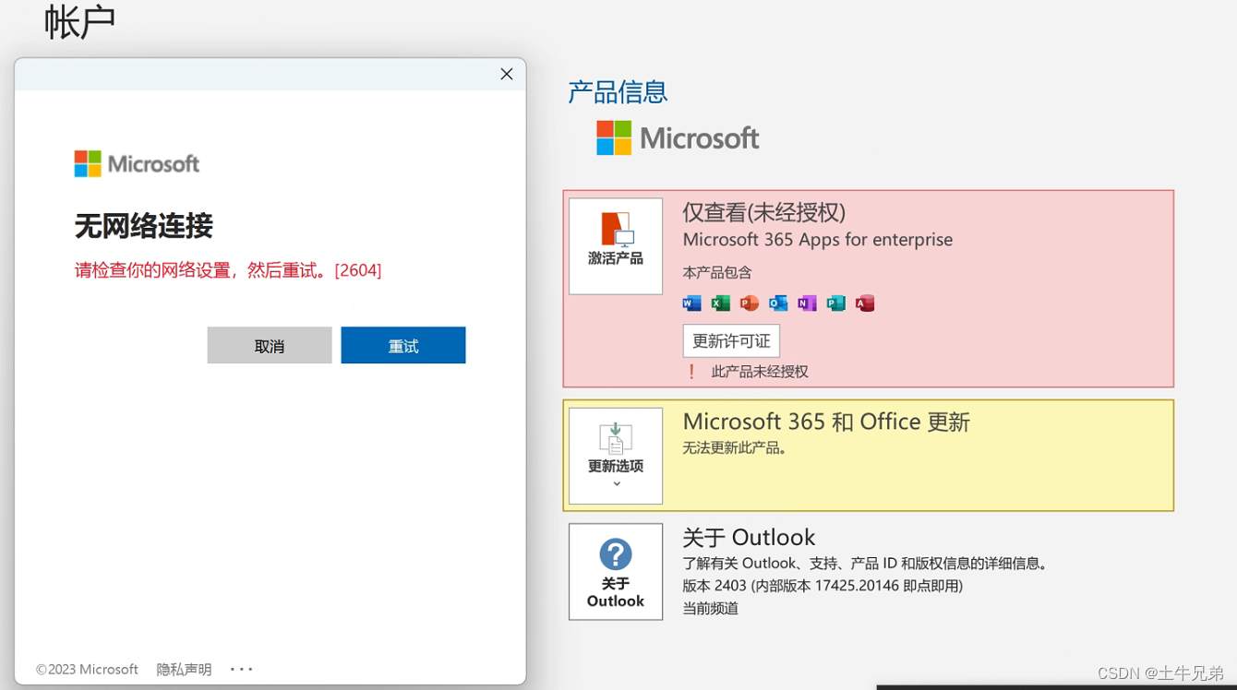1237x690 pixels.
Task: Click the 激活产品 button
Action: click(x=616, y=246)
